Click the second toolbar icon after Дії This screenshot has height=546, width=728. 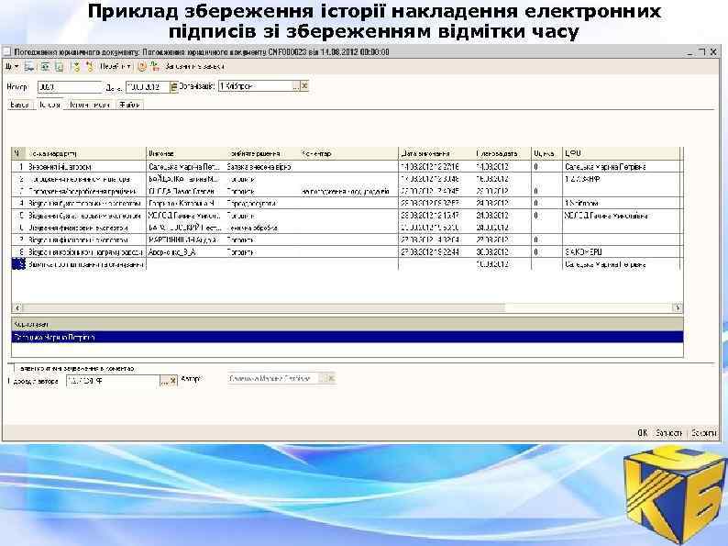click(45, 67)
